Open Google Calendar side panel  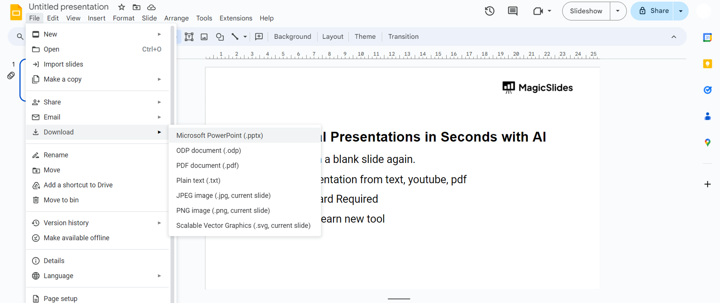coord(707,37)
